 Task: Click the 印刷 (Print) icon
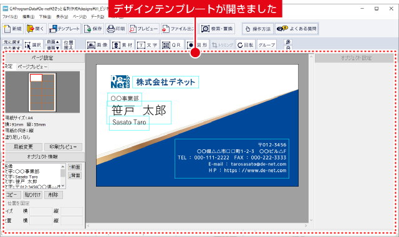tap(117, 29)
